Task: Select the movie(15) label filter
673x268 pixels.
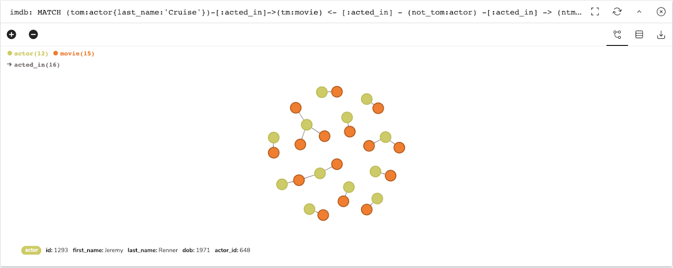Action: tap(77, 53)
